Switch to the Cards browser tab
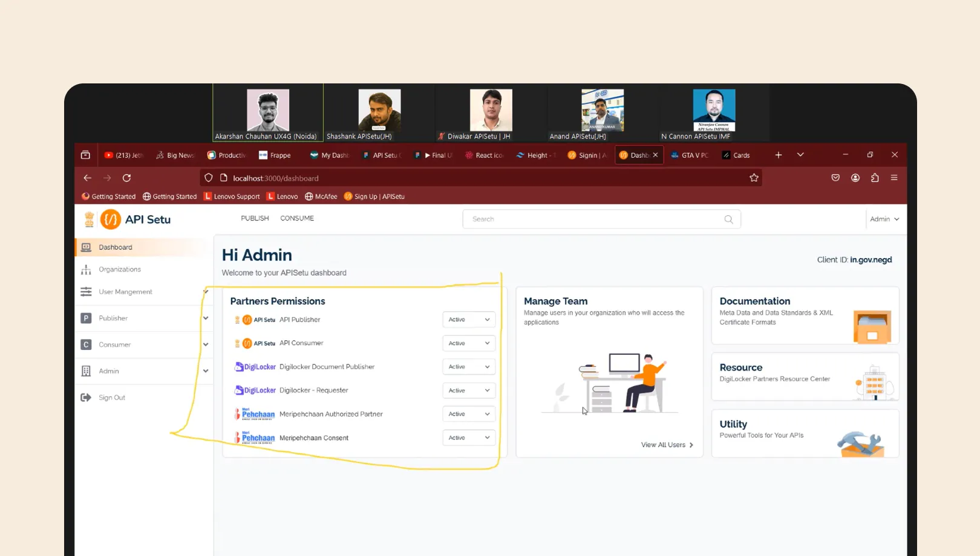This screenshot has width=980, height=556. [x=736, y=155]
